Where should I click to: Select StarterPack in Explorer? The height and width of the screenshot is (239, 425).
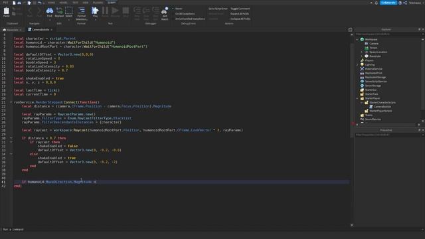pos(371,94)
